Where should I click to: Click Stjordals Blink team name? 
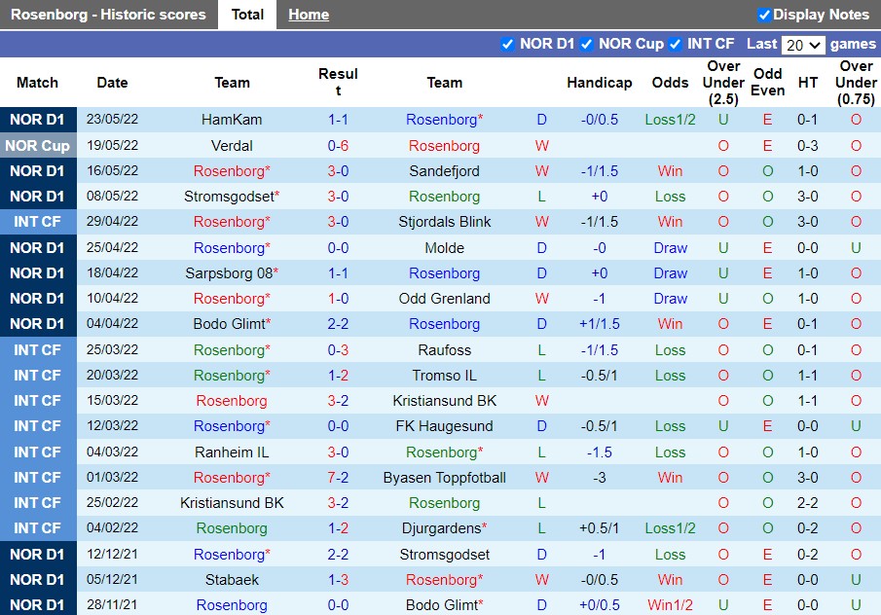(x=444, y=222)
